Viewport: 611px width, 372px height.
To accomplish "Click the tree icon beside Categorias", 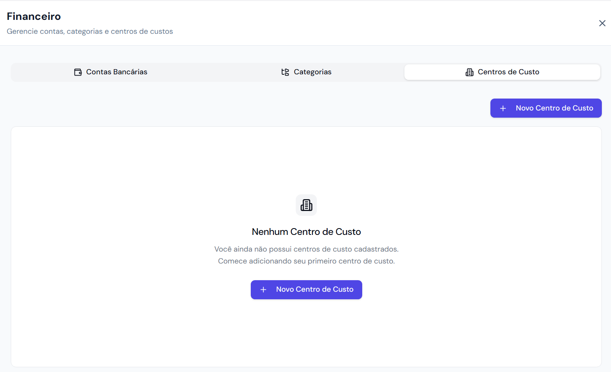I will [x=285, y=72].
